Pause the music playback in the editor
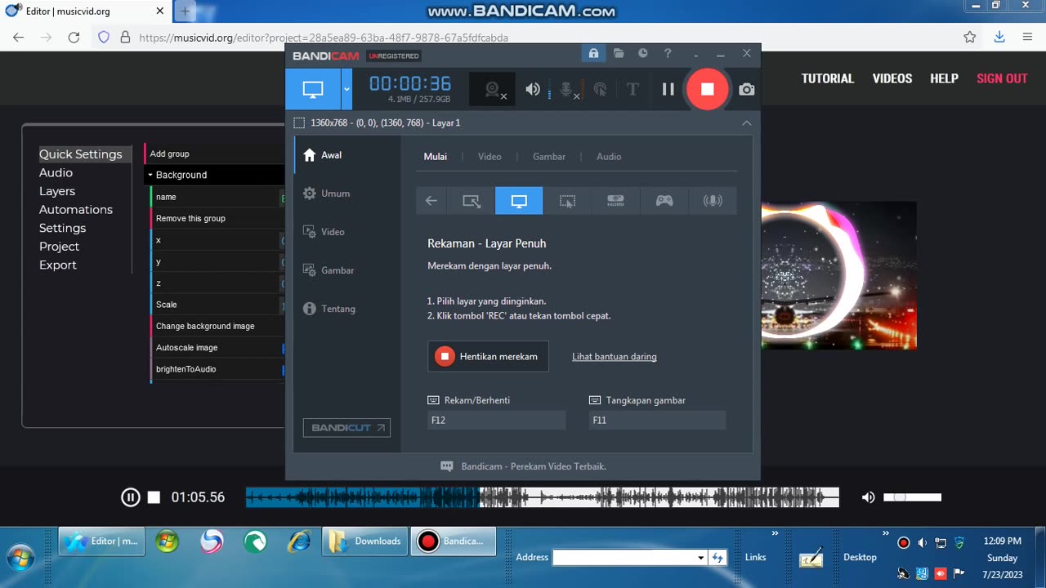 point(130,497)
